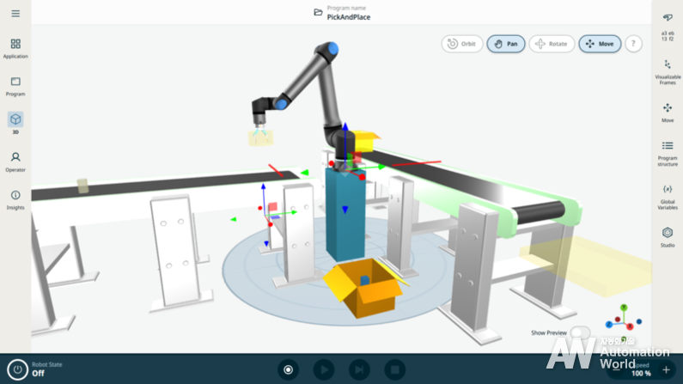
Task: Open the Move panel in right sidebar
Action: [668, 113]
